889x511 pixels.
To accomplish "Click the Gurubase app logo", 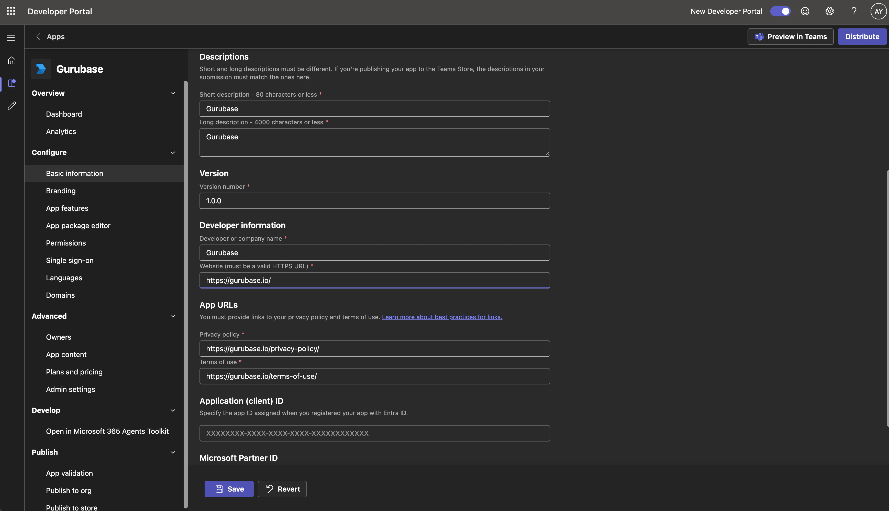I will (x=41, y=69).
